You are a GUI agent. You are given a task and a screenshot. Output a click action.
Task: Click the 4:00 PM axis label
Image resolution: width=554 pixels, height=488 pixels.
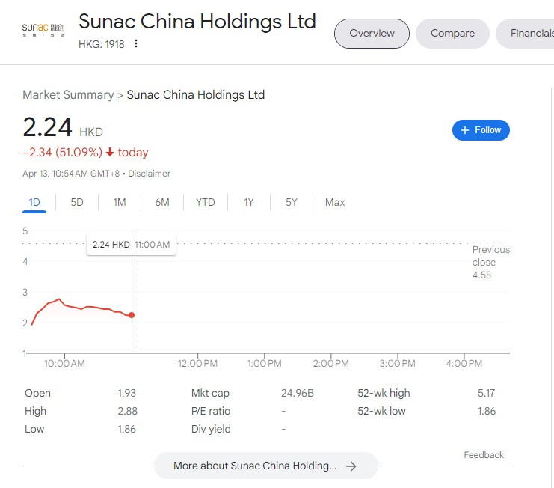click(x=464, y=364)
